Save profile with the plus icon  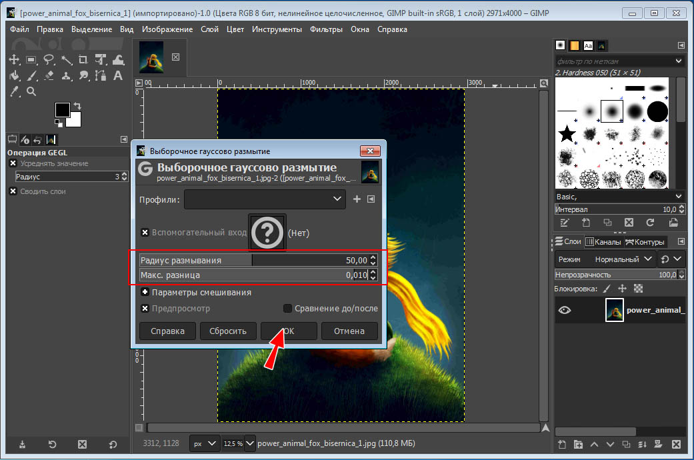357,199
